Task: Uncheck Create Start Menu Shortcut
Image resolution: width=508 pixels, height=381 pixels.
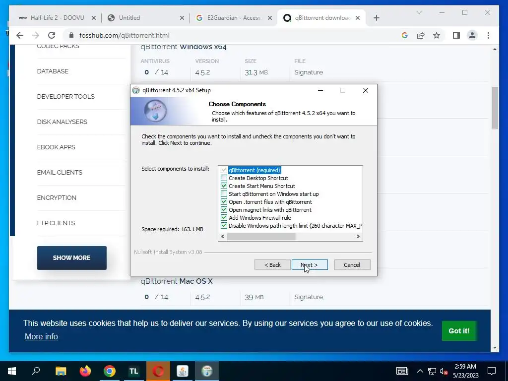Action: [x=224, y=186]
